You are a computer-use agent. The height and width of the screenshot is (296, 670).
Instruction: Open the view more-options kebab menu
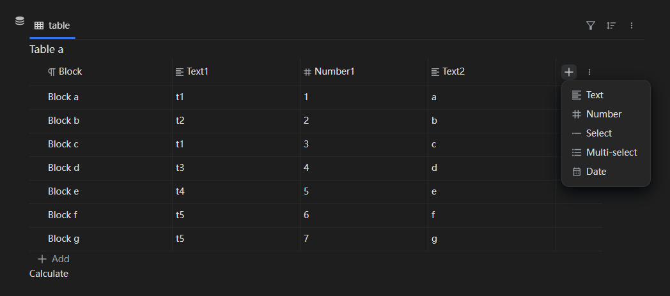(x=632, y=26)
